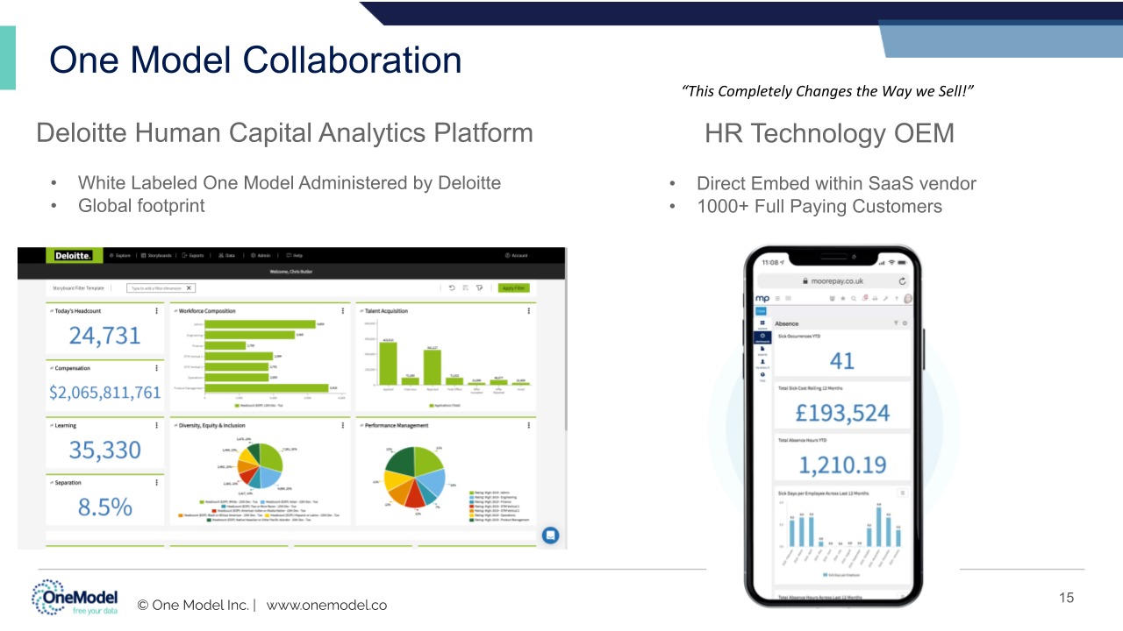The image size is (1123, 631).
Task: Click the £193,524 sick cost value
Action: pyautogui.click(x=842, y=412)
